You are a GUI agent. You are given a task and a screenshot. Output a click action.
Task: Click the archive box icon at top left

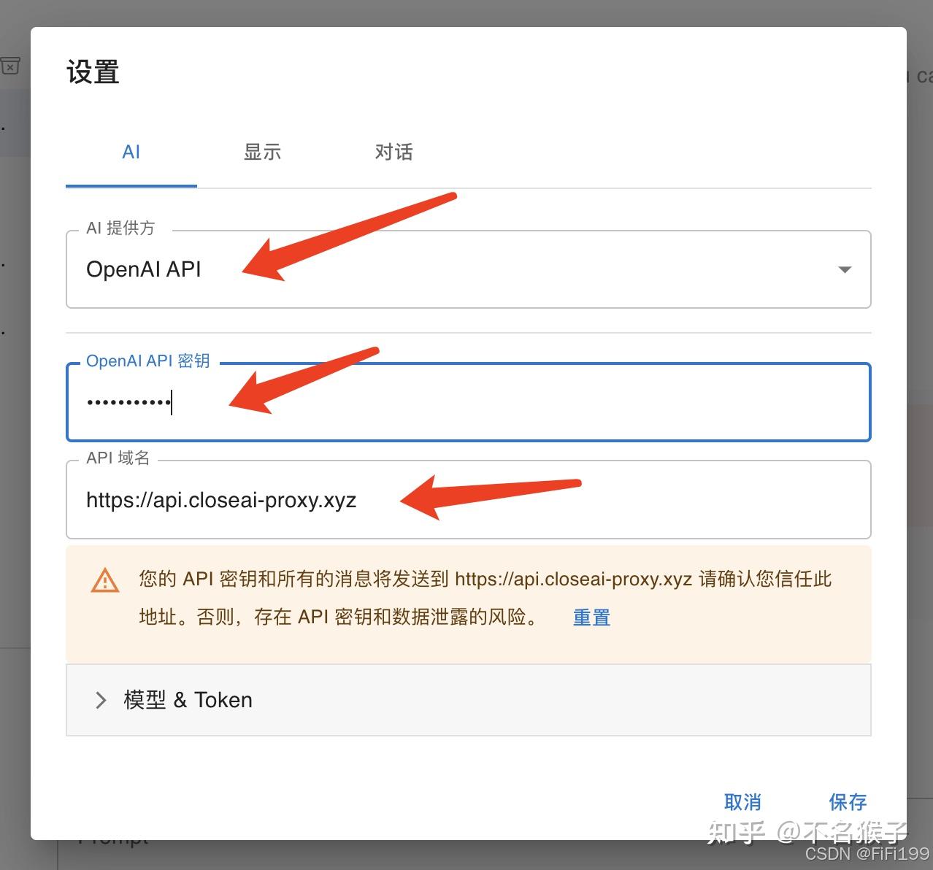9,66
